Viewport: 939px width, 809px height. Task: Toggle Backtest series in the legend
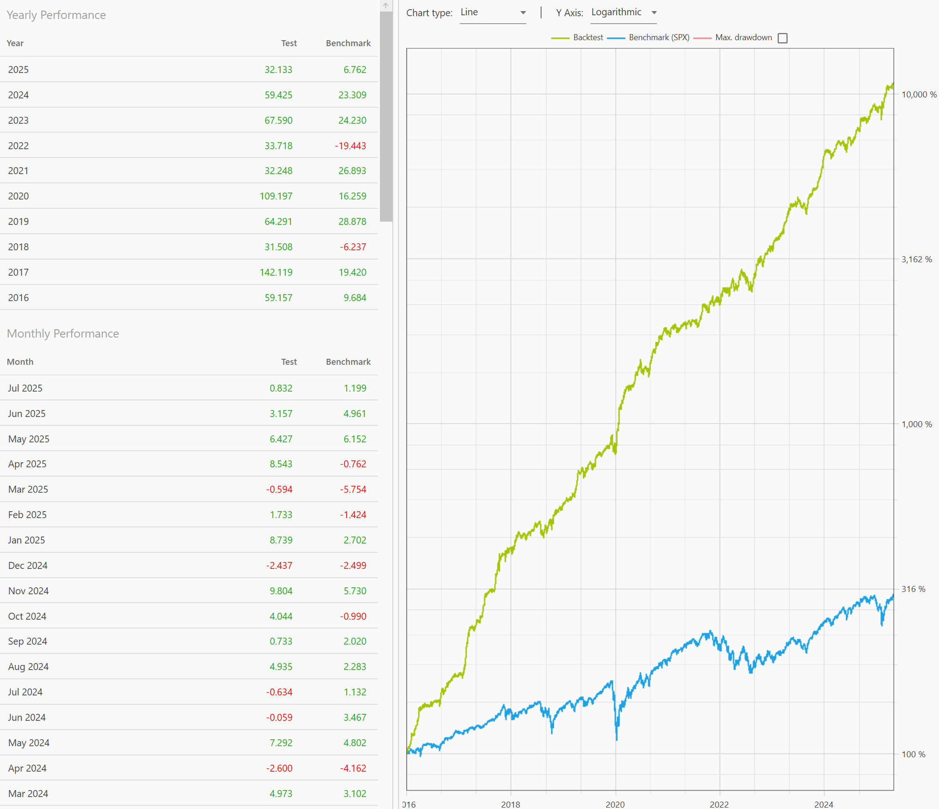[588, 37]
